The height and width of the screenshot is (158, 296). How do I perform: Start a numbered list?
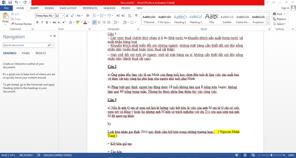(102, 16)
